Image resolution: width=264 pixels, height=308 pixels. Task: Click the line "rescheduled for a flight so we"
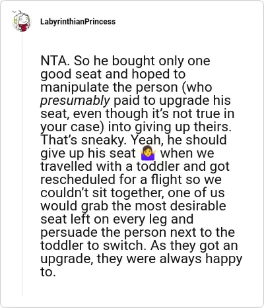(131, 179)
